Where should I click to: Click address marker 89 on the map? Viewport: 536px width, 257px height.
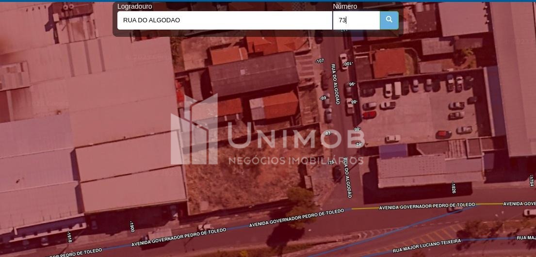point(323,98)
